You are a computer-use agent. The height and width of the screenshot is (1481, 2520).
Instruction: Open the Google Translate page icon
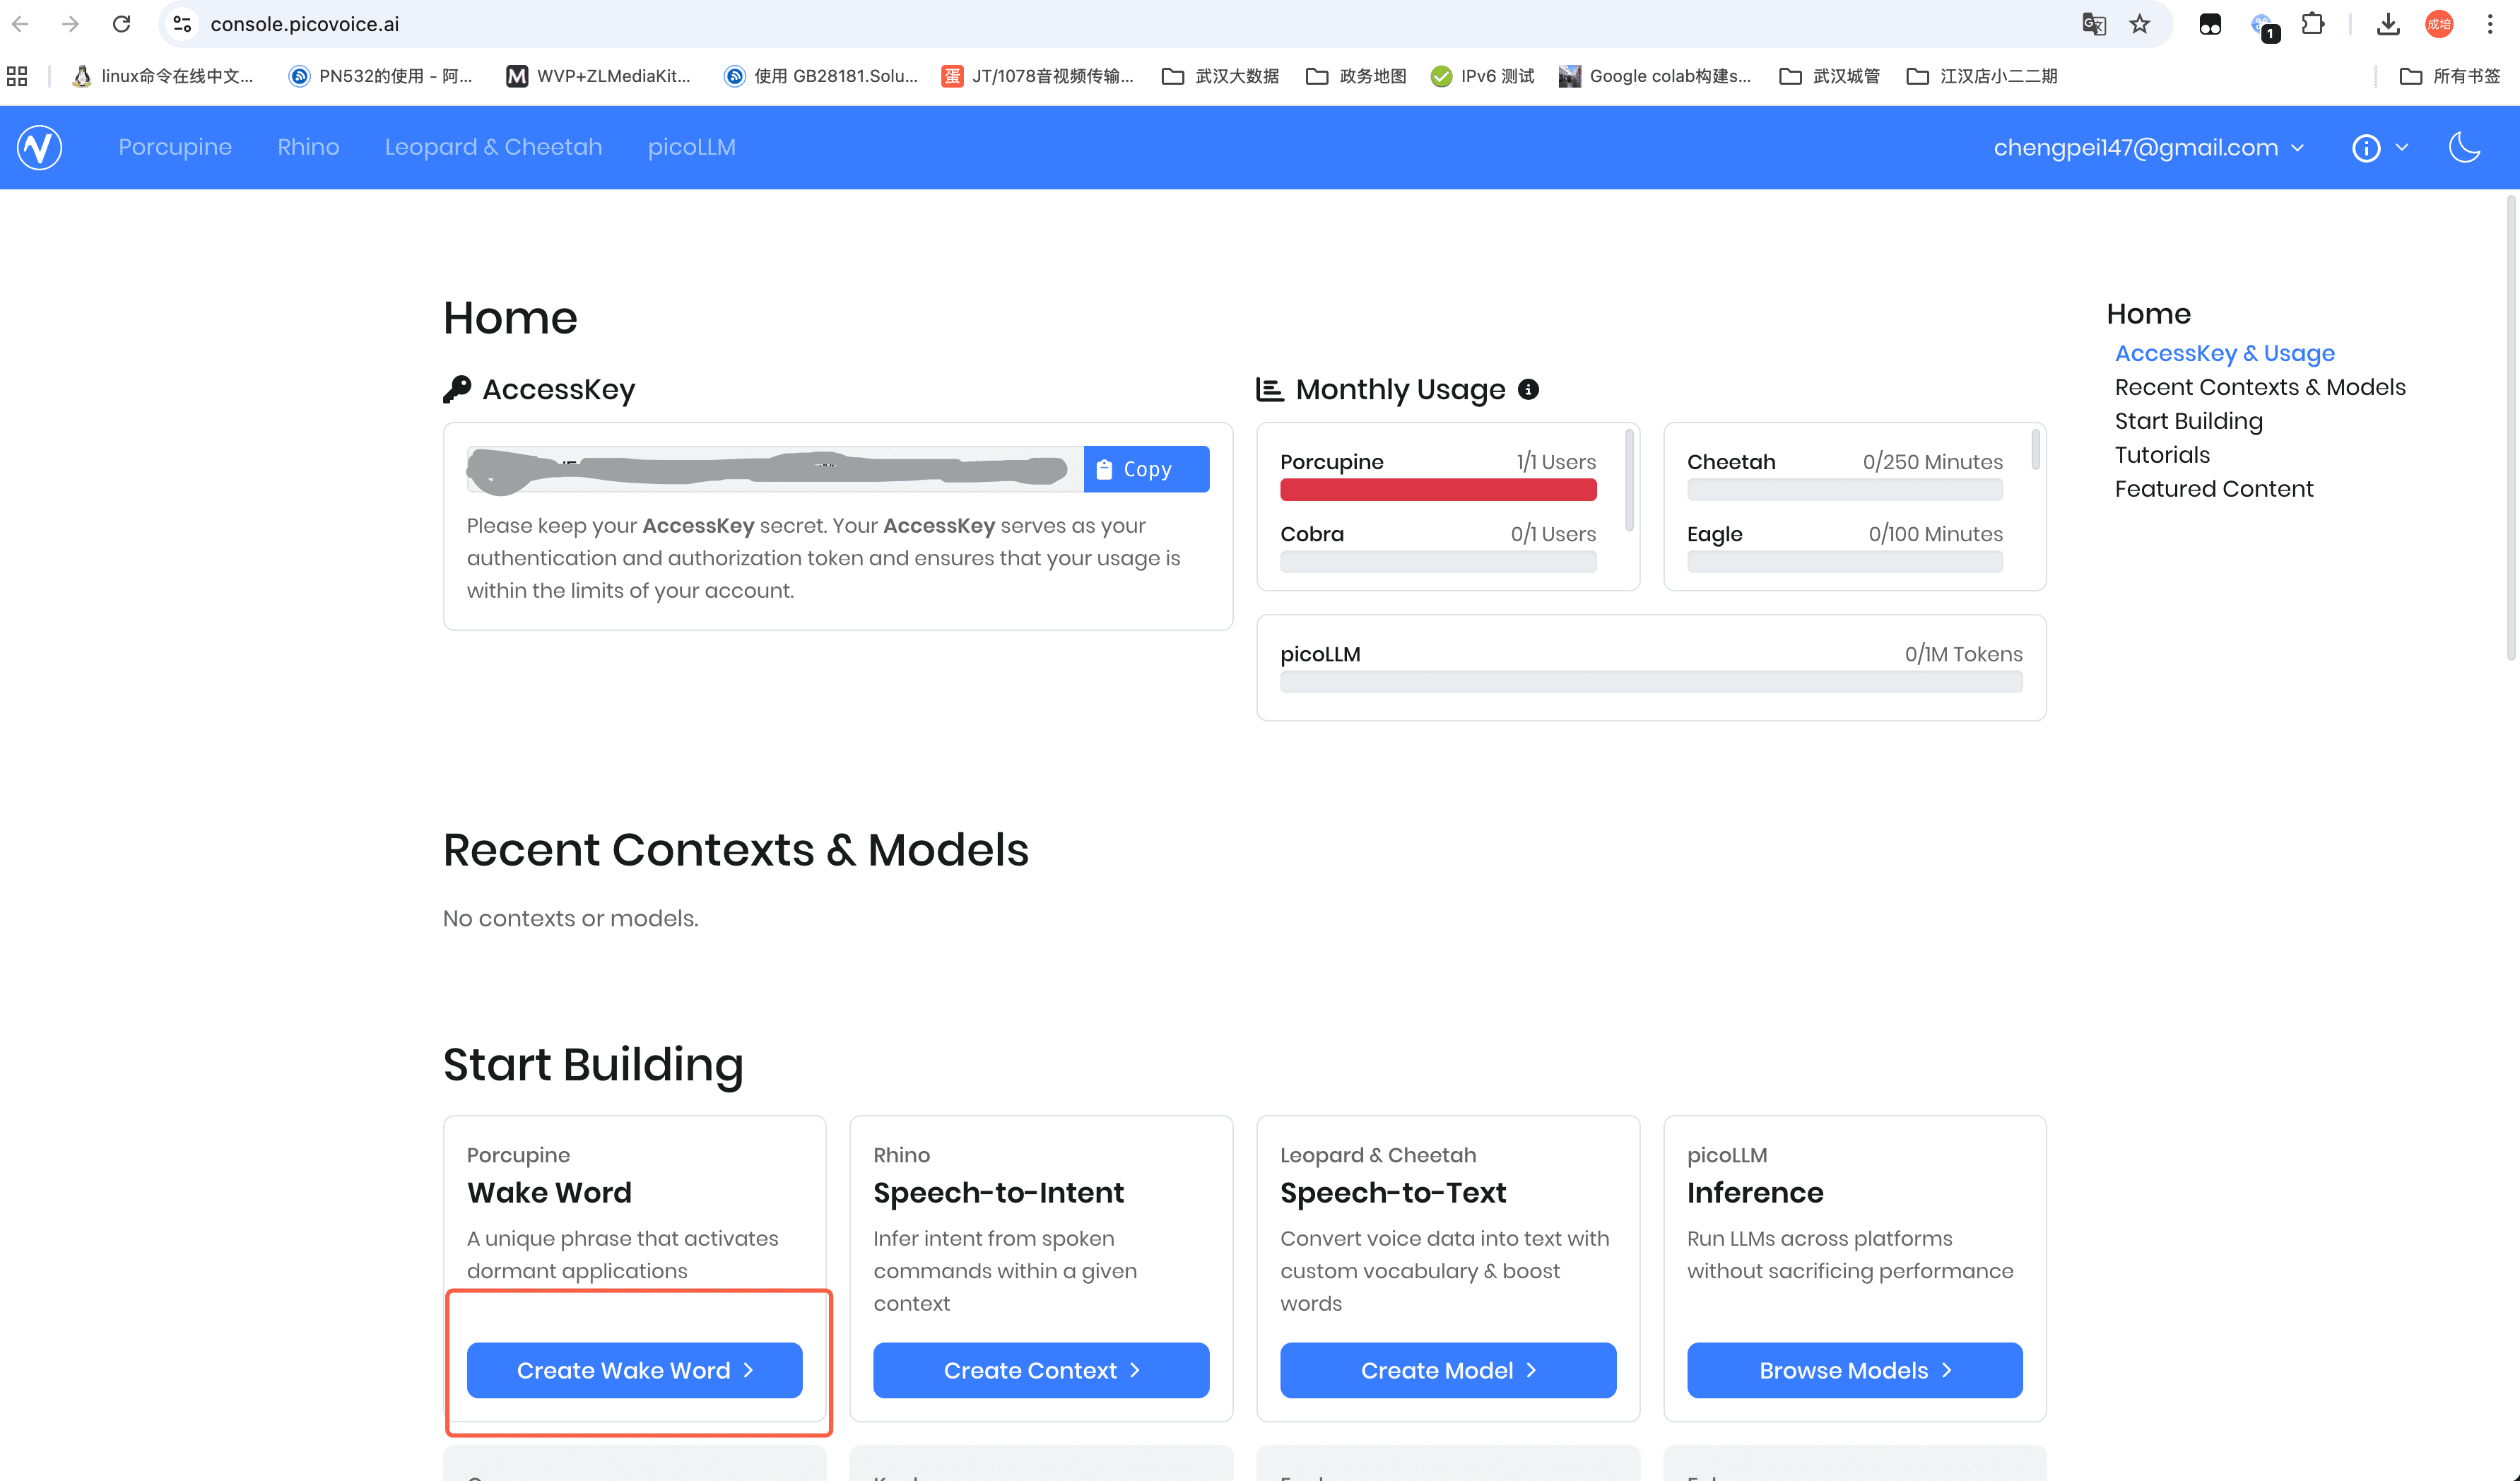[2094, 24]
